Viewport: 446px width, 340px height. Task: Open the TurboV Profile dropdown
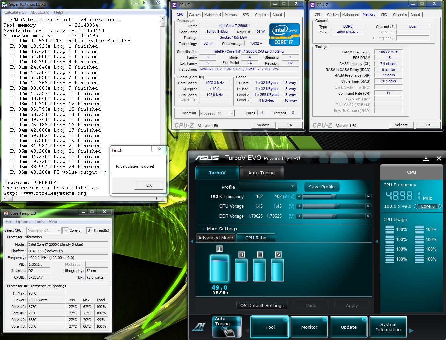pos(268,187)
